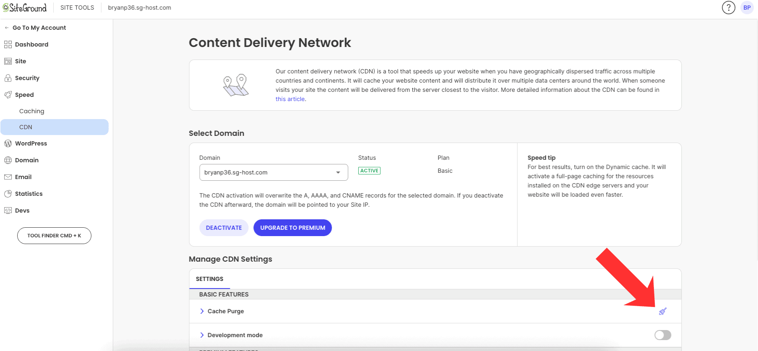
Task: Open the BP user avatar menu
Action: coord(747,8)
